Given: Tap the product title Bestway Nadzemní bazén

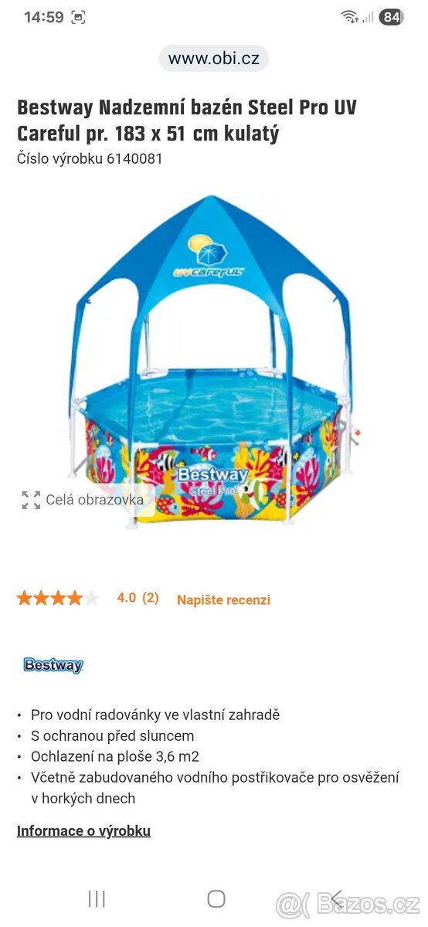Looking at the screenshot, I should tap(187, 121).
